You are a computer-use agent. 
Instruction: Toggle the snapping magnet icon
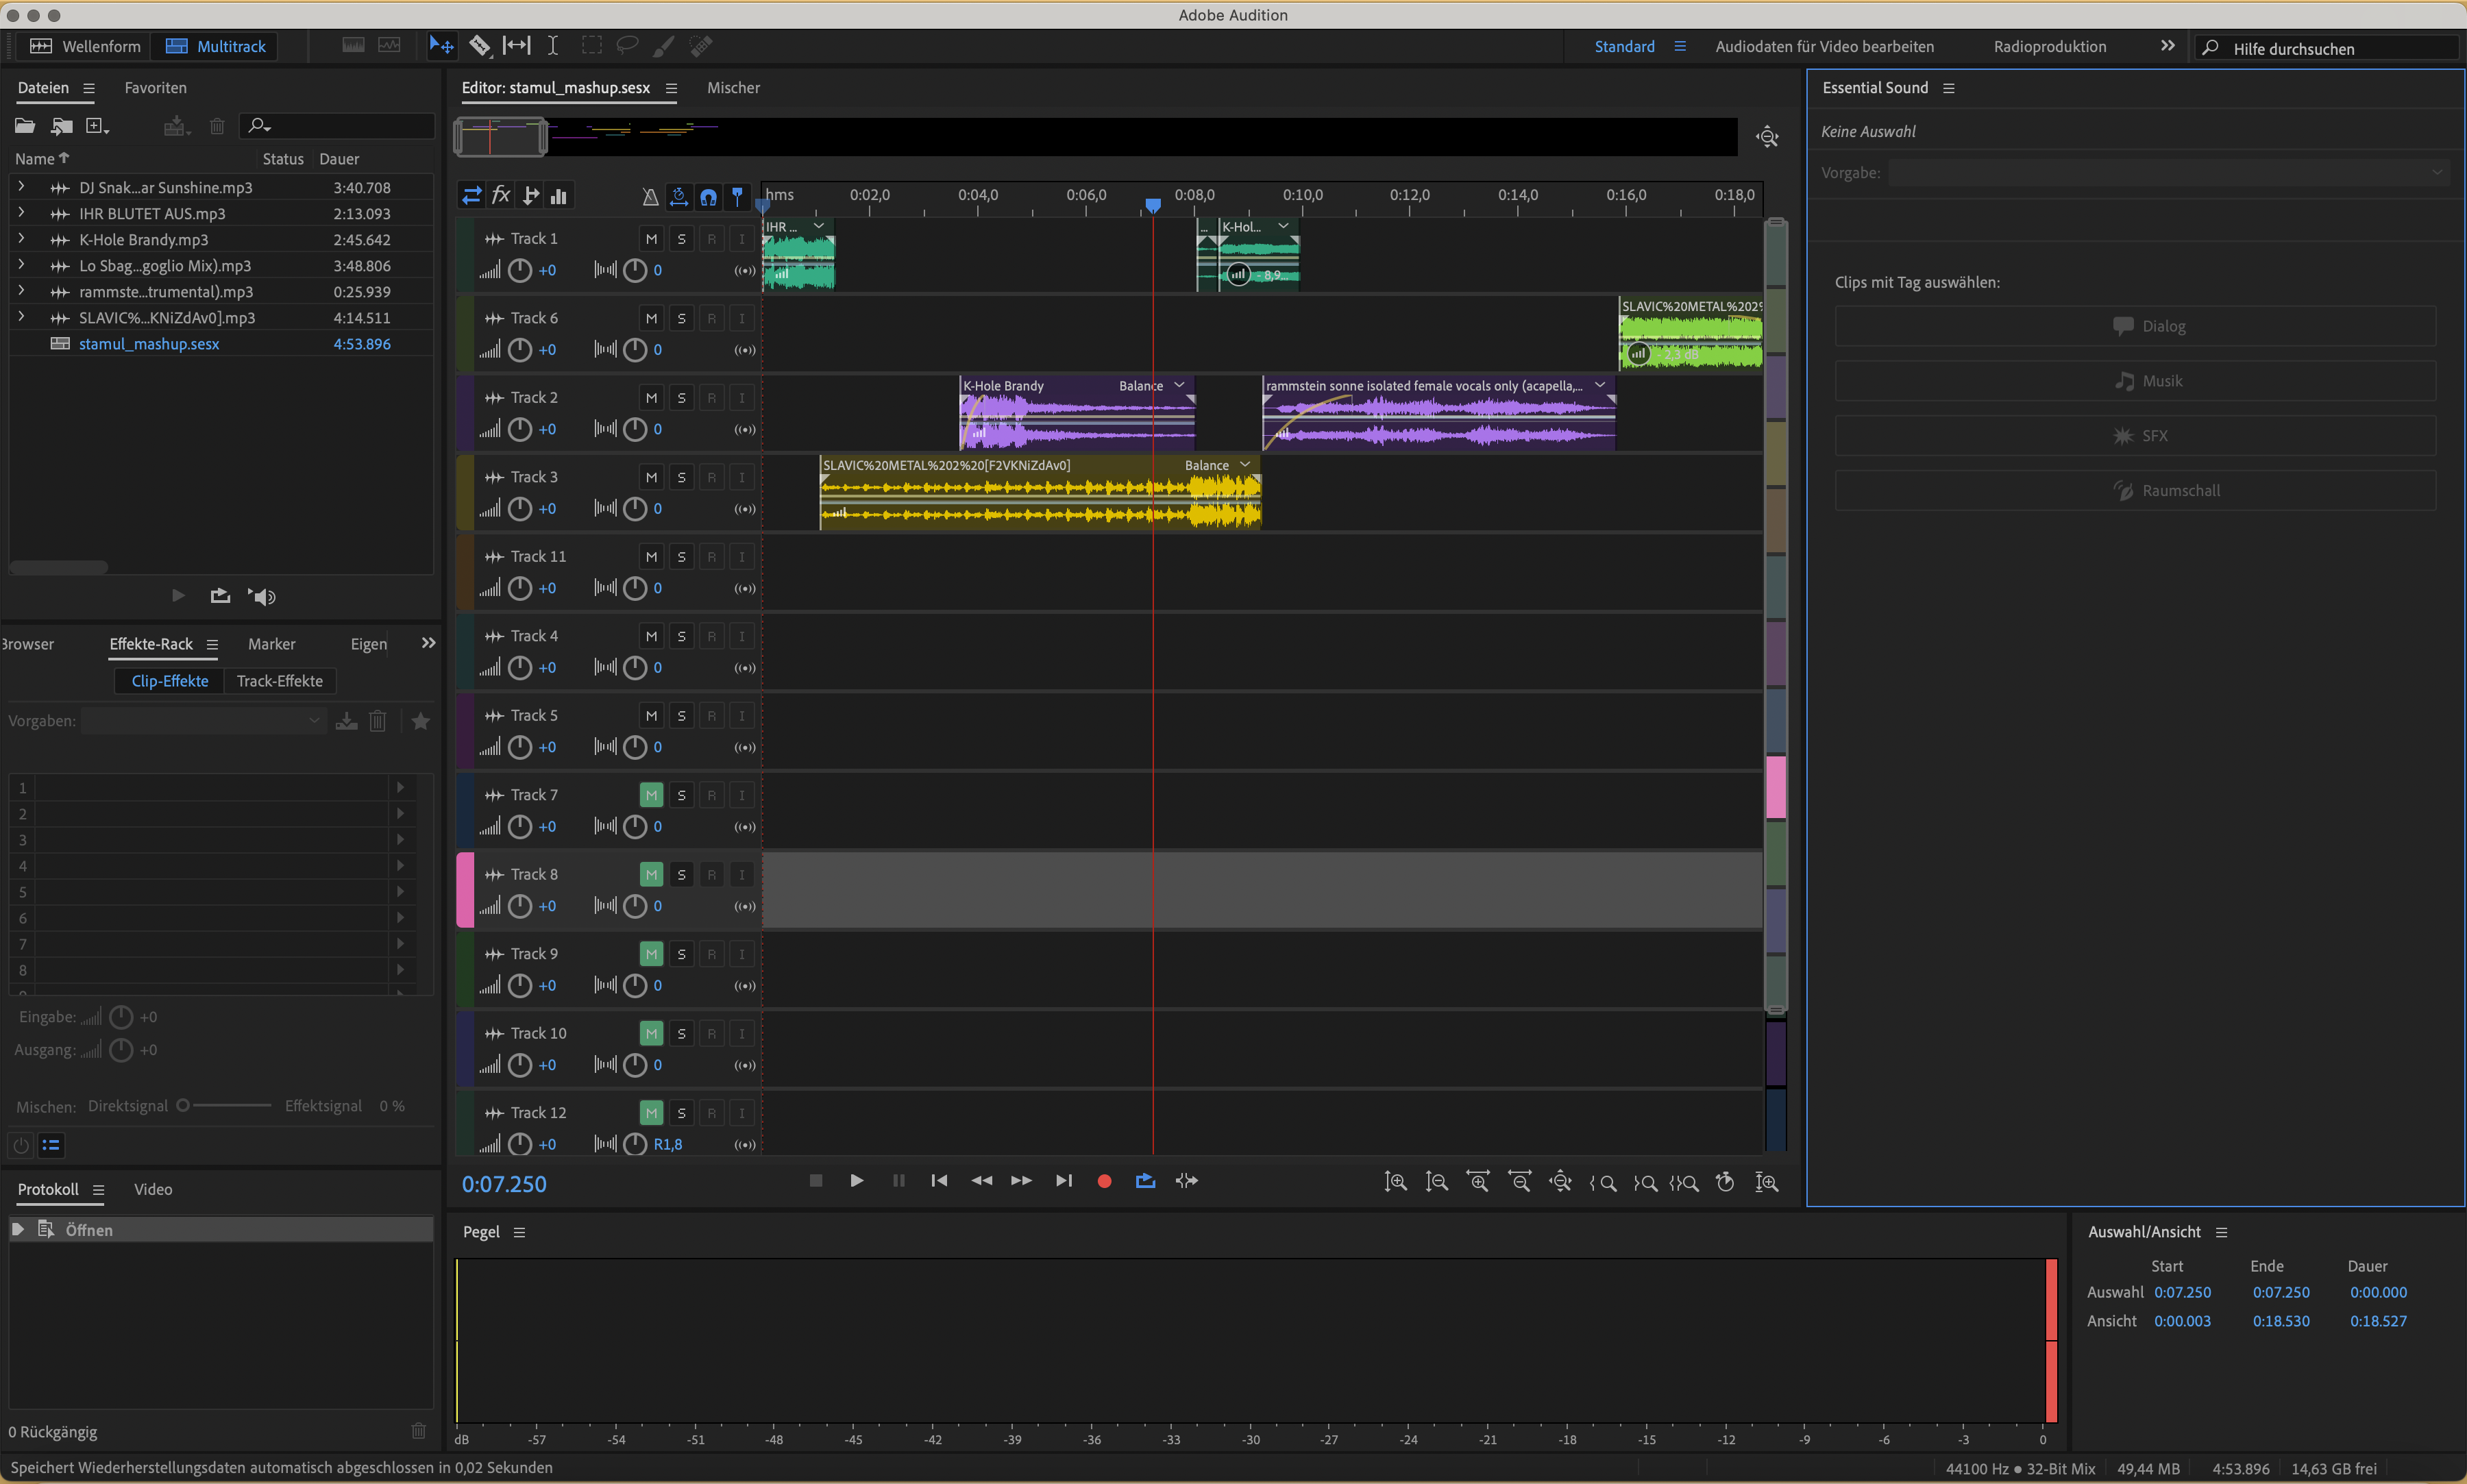click(x=708, y=197)
